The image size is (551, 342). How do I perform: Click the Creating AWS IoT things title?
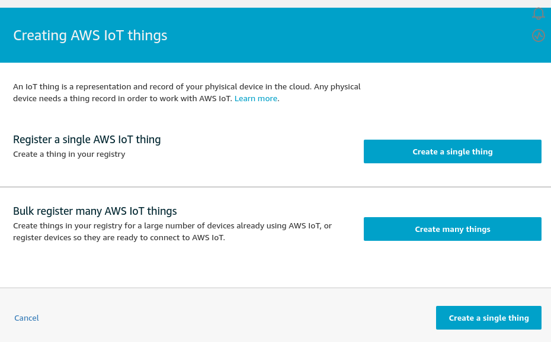(x=90, y=36)
